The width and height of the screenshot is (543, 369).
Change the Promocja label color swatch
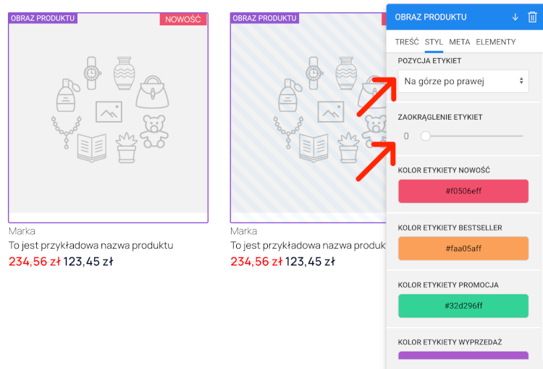click(x=463, y=306)
